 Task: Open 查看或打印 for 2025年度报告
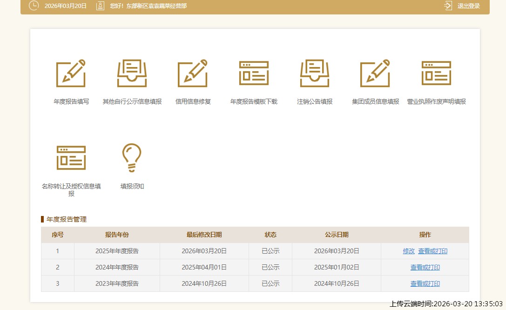(432, 251)
